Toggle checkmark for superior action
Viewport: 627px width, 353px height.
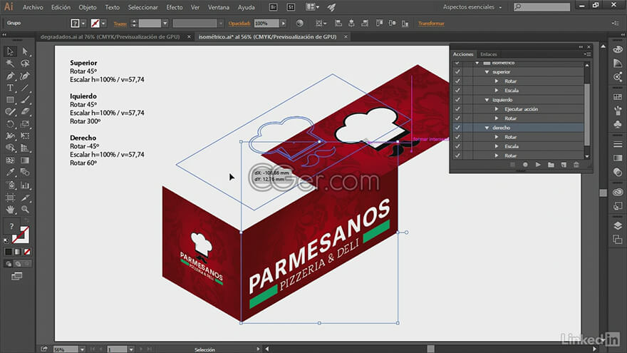tap(457, 71)
